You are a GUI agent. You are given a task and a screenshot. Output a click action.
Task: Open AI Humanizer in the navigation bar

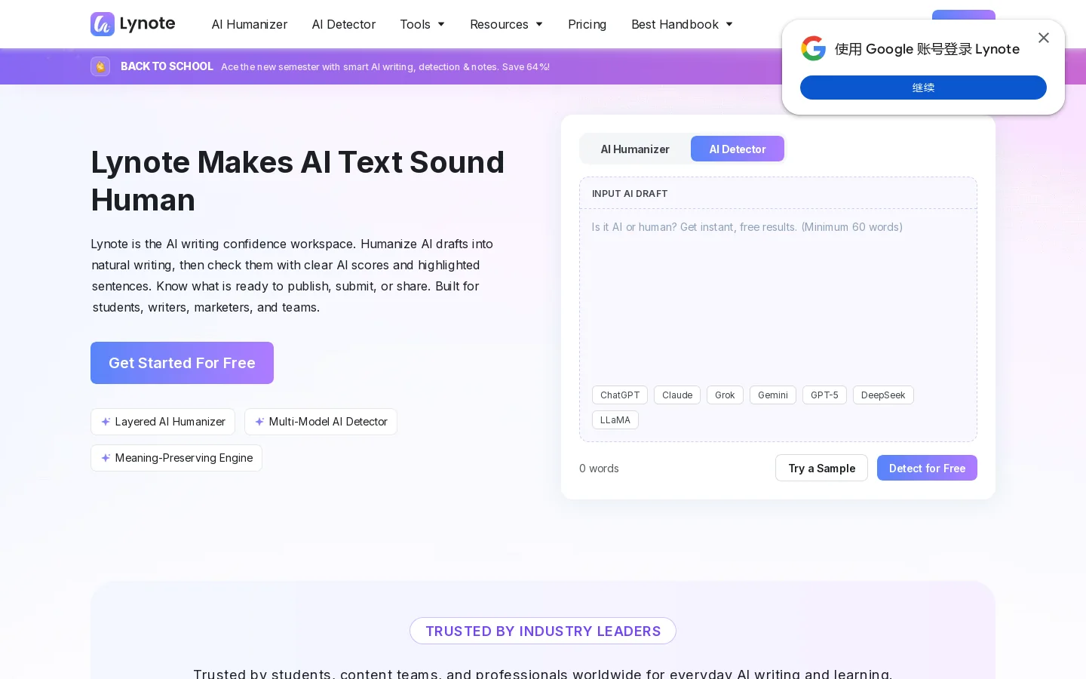pyautogui.click(x=250, y=24)
